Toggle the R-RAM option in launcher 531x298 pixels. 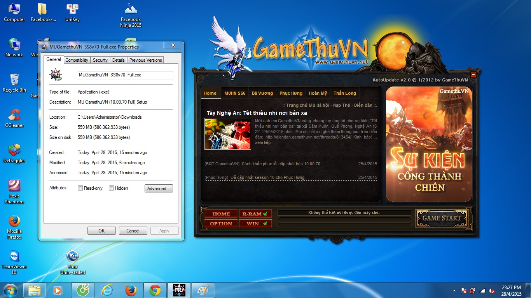point(255,214)
